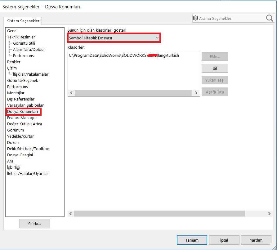Image resolution: width=277 pixels, height=250 pixels.
Task: Cancel with the İptal button
Action: [224, 240]
